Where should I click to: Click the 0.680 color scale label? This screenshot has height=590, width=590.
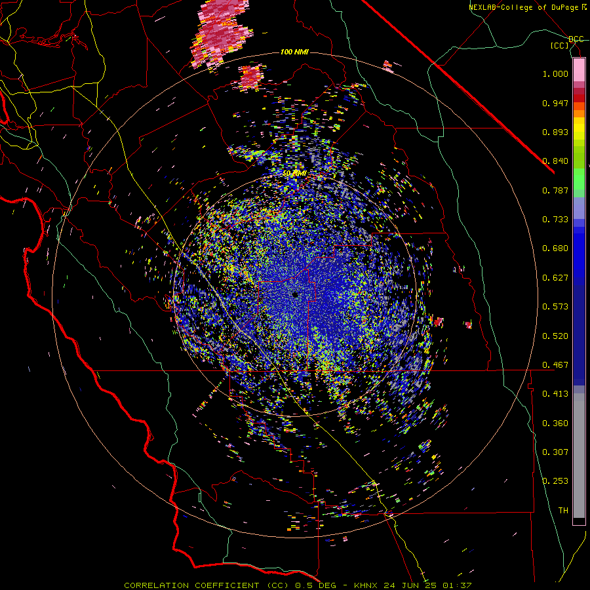point(555,248)
